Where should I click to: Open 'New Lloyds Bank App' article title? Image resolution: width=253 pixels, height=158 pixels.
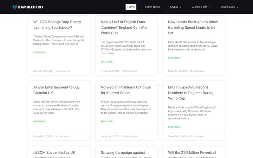pos(193,27)
